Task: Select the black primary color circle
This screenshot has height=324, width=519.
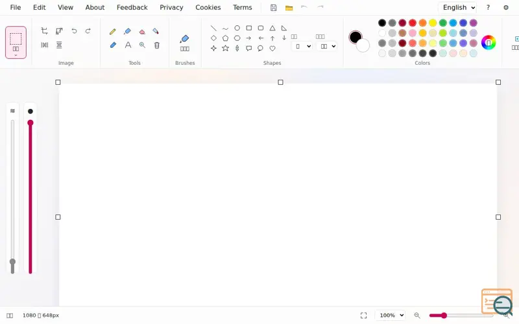Action: click(x=355, y=37)
